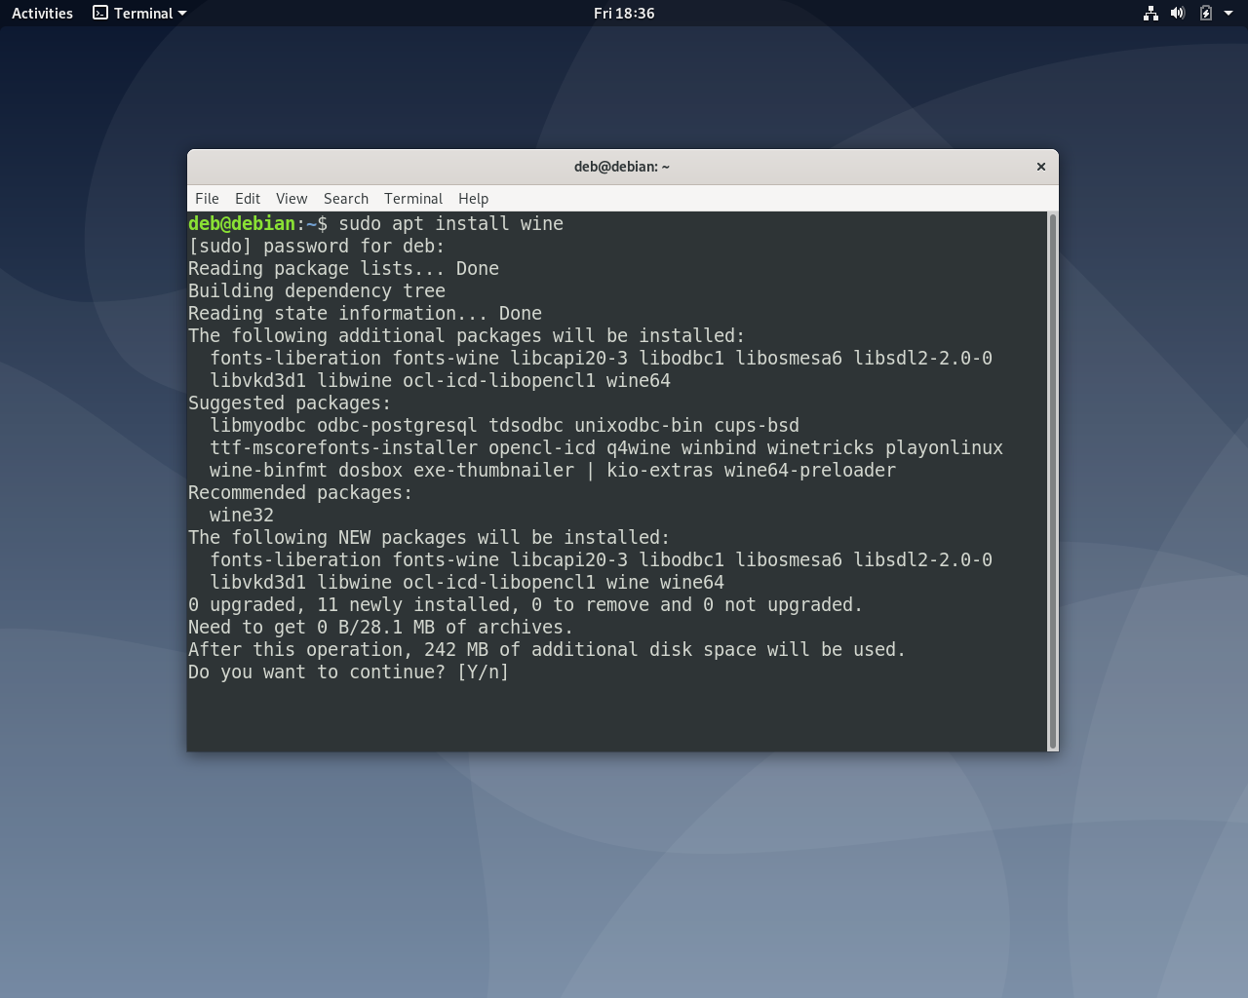
Task: Click the empty terminal area below prompt
Action: (617, 717)
